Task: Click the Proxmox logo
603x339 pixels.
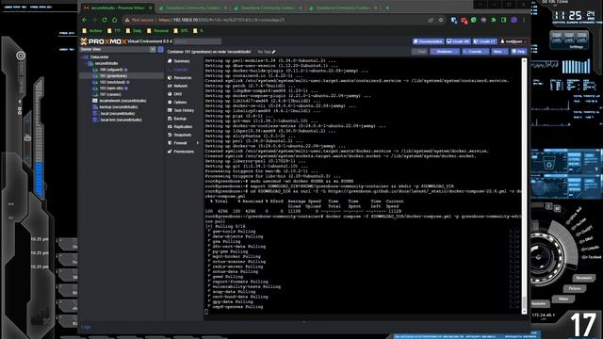Action: point(104,41)
